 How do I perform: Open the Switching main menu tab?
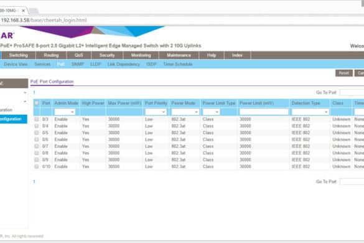point(18,55)
